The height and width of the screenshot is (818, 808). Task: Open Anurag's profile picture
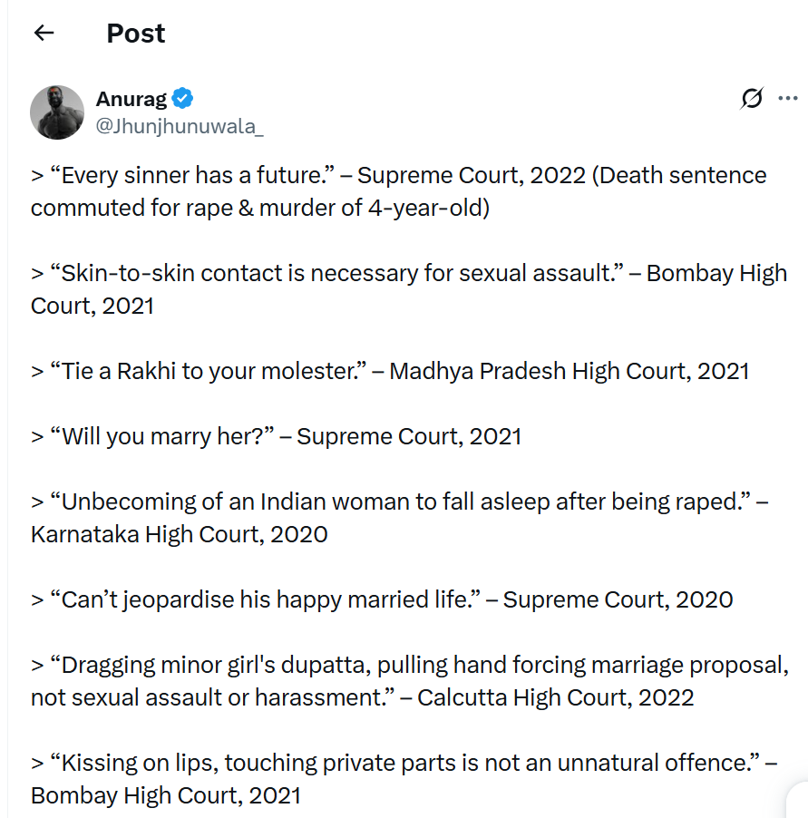(57, 112)
